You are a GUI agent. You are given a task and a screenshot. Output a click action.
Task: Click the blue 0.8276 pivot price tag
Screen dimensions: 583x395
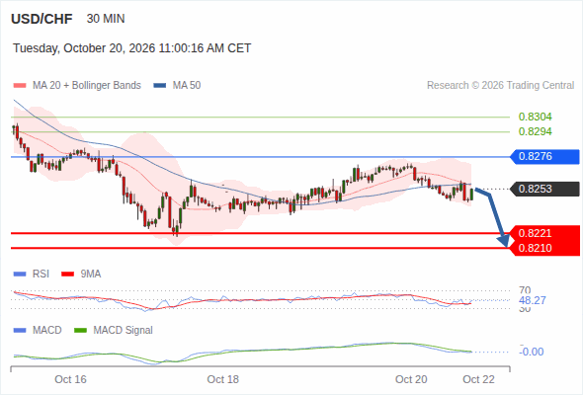coord(544,156)
